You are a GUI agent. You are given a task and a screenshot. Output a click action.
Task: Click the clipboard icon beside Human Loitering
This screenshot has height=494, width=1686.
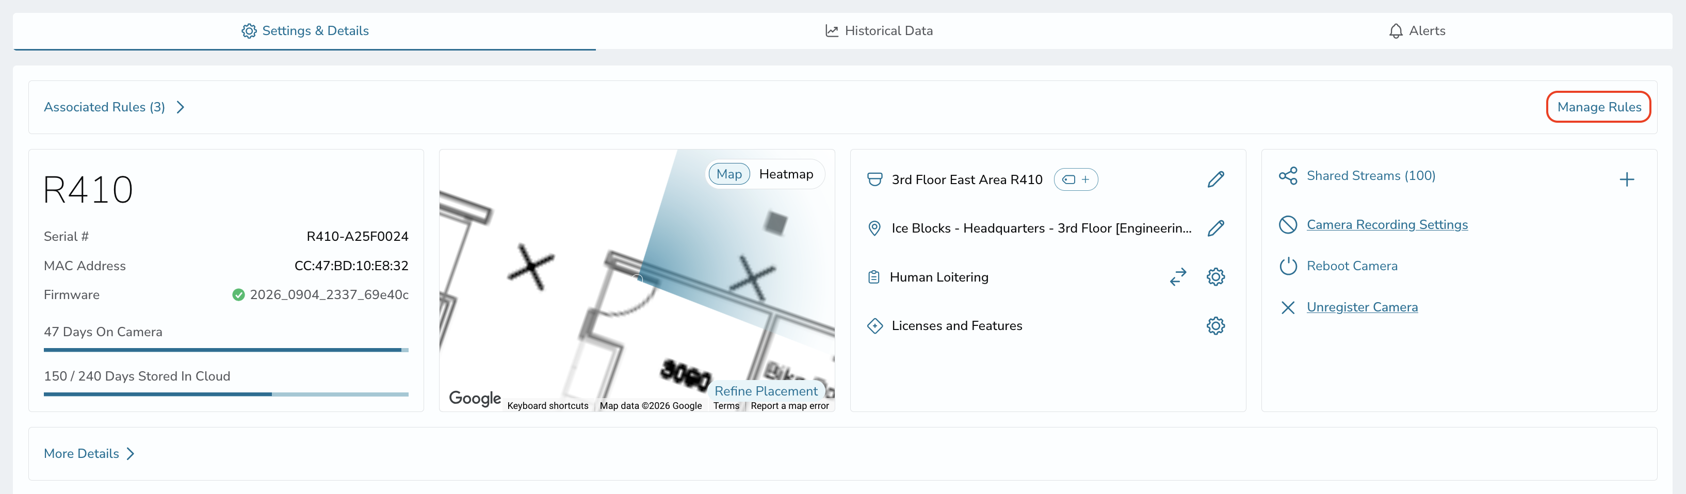coord(873,277)
